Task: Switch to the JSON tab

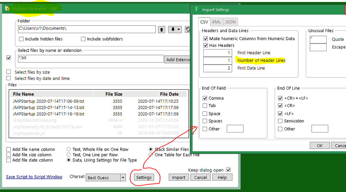Action: [x=230, y=22]
